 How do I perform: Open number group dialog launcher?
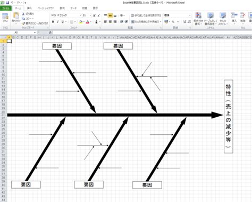tap(190, 28)
